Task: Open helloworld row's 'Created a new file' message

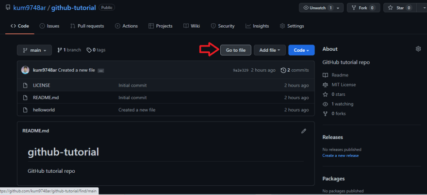Action: pyautogui.click(x=137, y=110)
